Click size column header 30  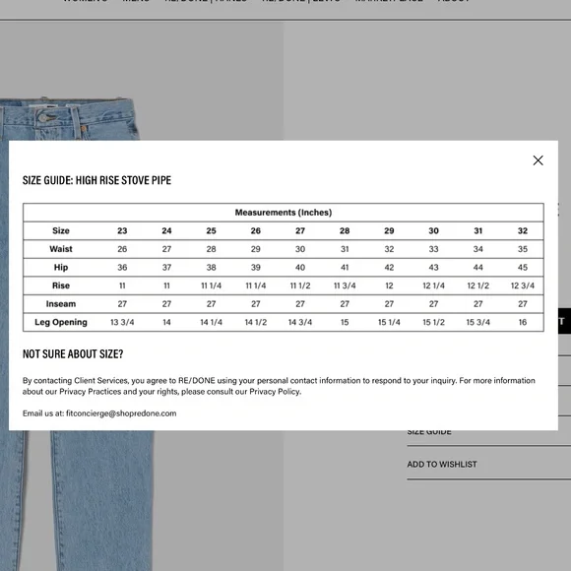(x=433, y=230)
